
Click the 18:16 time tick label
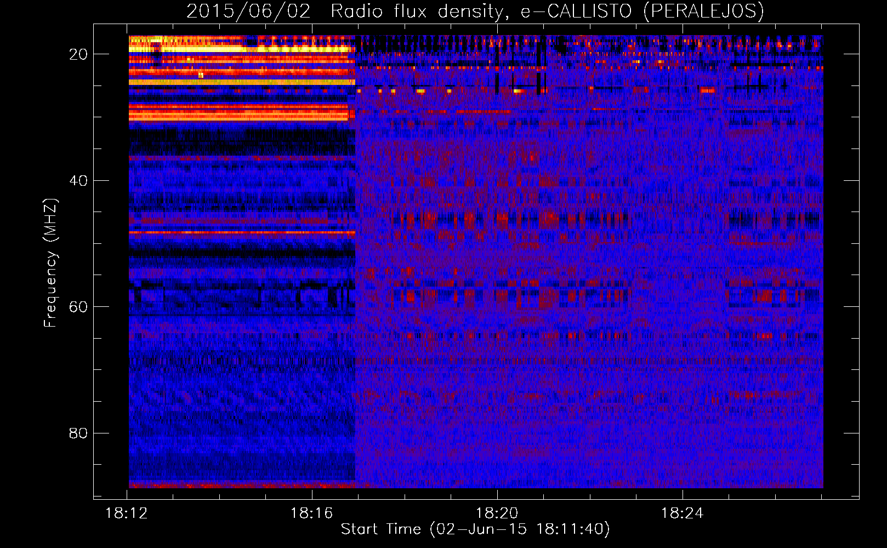[x=312, y=513]
